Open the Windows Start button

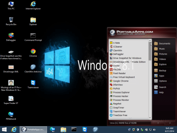4,129
